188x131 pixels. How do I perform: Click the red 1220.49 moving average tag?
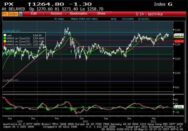tap(179, 41)
